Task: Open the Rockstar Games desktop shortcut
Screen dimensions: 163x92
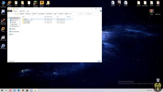Action: (42, 4)
